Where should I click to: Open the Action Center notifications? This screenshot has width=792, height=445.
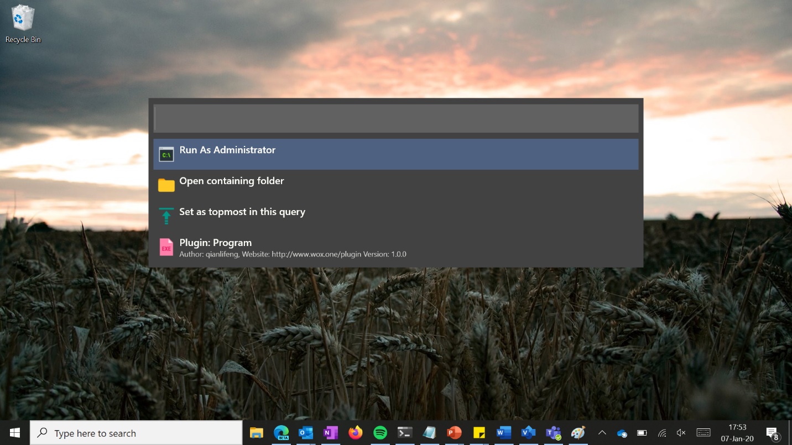(773, 433)
